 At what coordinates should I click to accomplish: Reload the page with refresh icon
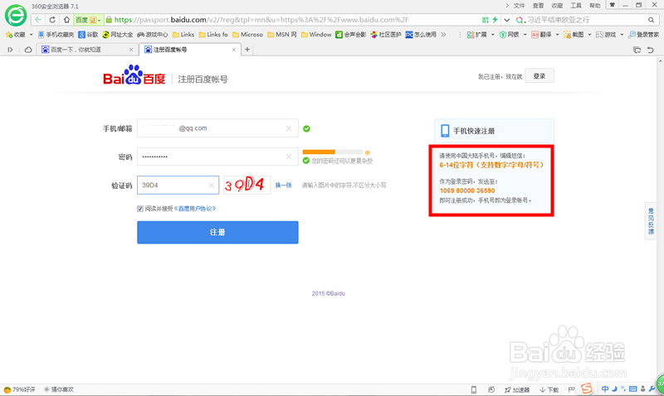52,20
